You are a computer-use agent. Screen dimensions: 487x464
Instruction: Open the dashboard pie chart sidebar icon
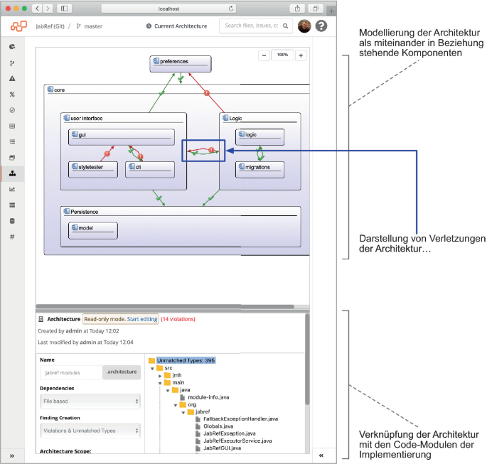tap(12, 46)
